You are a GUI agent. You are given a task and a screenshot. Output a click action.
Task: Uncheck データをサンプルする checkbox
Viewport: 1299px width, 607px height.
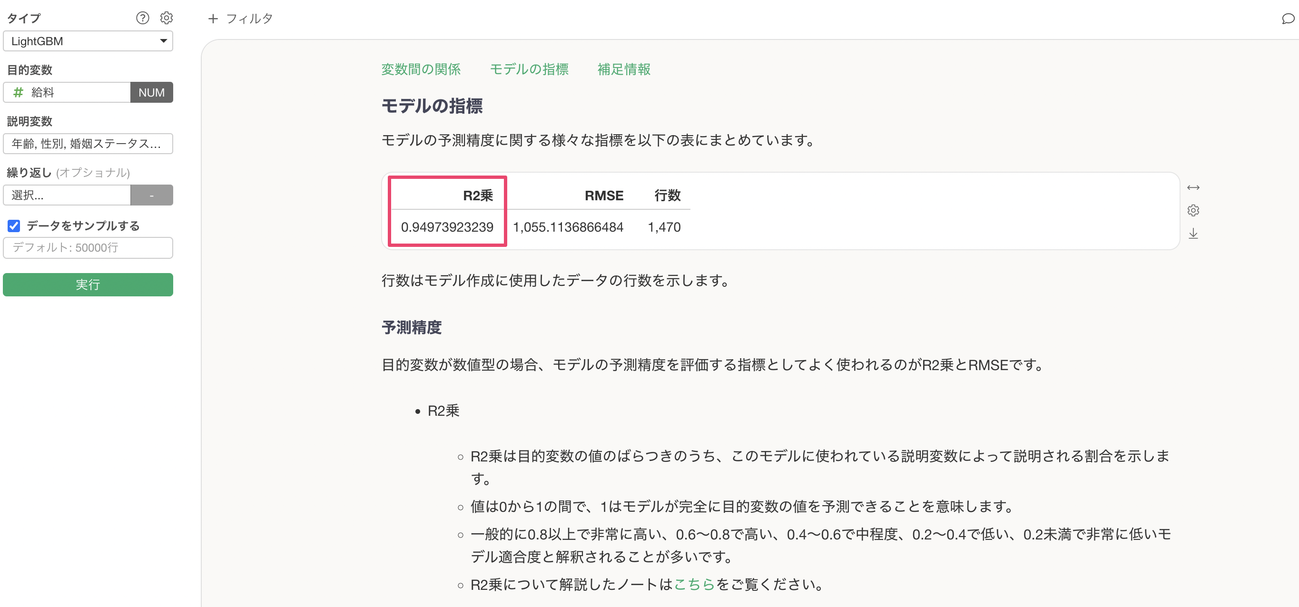coord(14,226)
